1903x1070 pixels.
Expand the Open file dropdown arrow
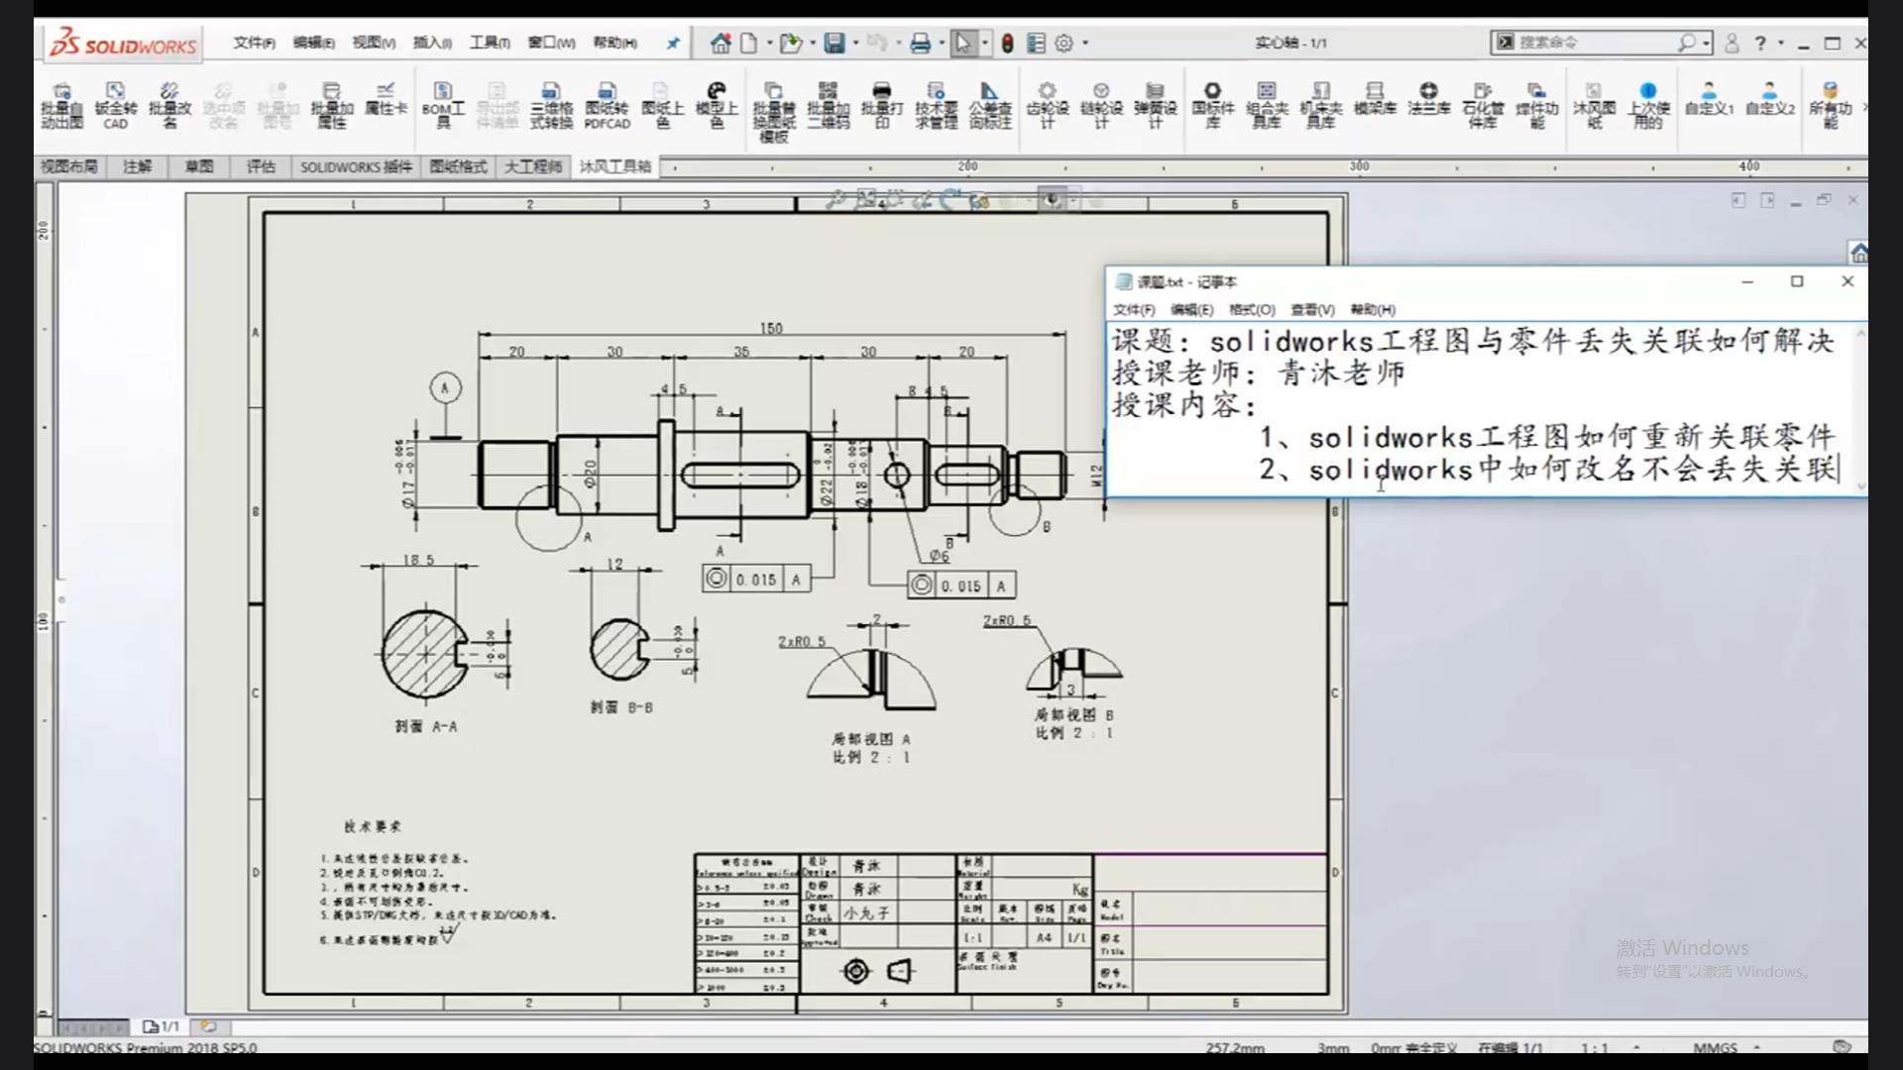[x=813, y=43]
